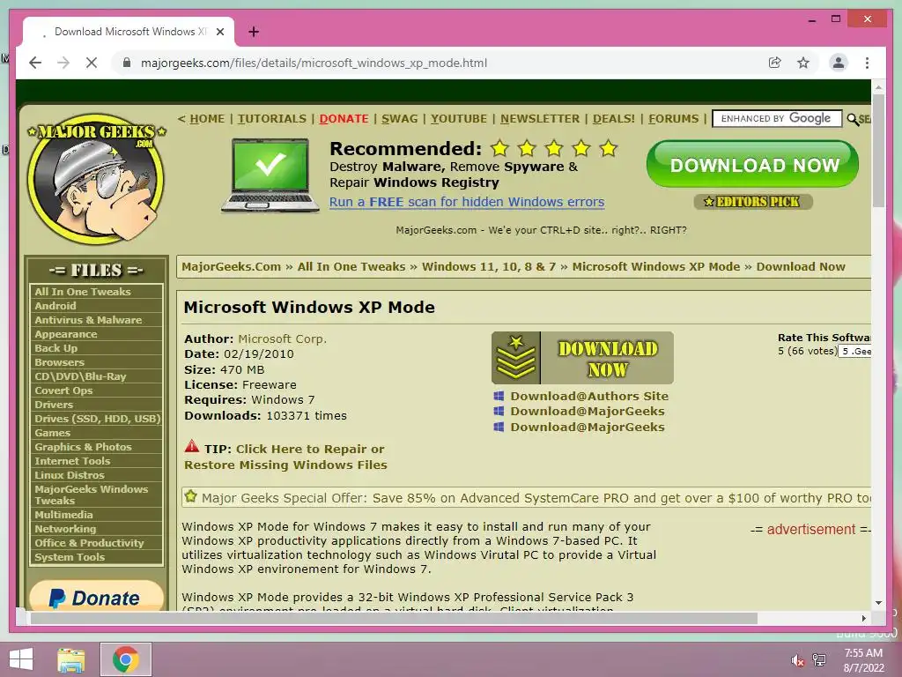
Task: Click Windows 11, 10, 8 & 7 breadcrumb
Action: (x=489, y=266)
